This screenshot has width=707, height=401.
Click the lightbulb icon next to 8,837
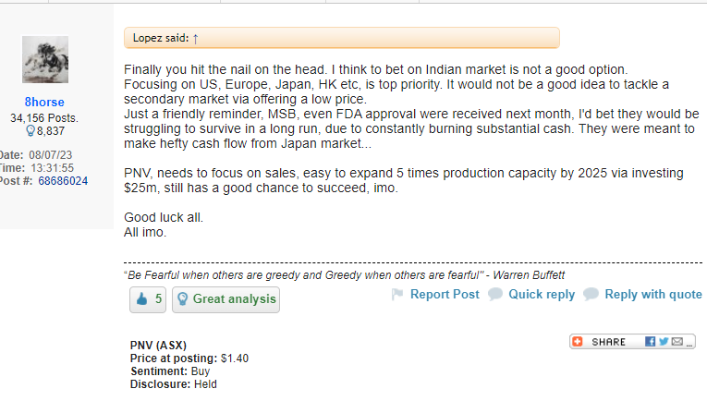pos(30,130)
